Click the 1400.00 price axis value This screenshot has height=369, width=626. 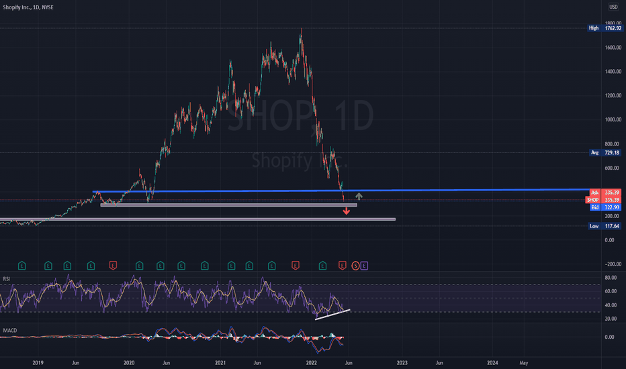point(613,71)
